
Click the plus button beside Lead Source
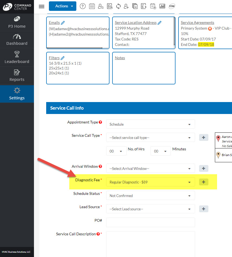204,209
